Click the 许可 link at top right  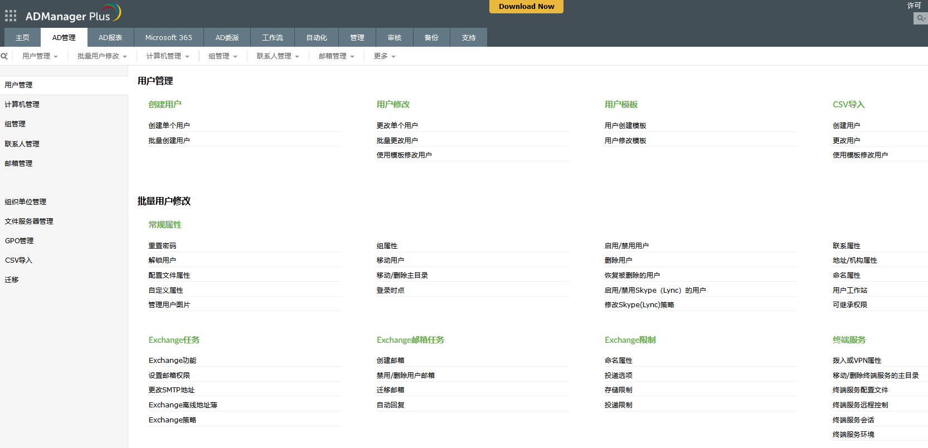coord(914,6)
